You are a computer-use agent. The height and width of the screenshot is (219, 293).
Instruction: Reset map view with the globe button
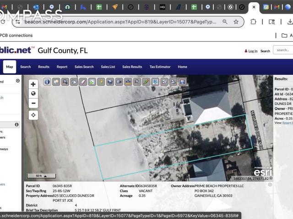click(x=33, y=94)
